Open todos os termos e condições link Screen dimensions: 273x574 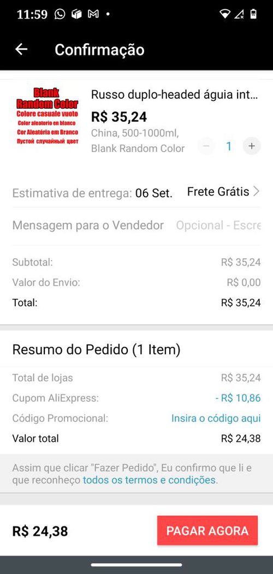pos(150,480)
